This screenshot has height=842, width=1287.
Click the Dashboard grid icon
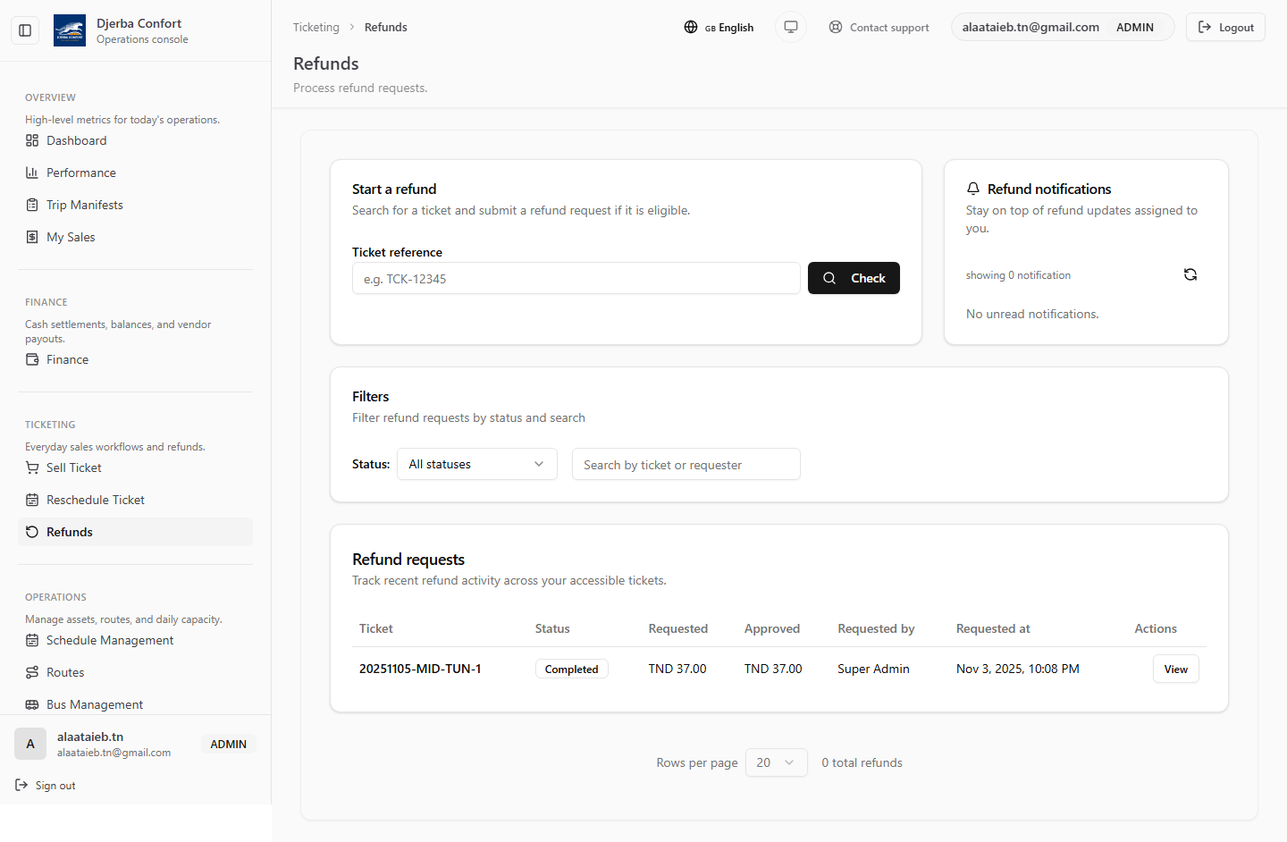pos(32,140)
